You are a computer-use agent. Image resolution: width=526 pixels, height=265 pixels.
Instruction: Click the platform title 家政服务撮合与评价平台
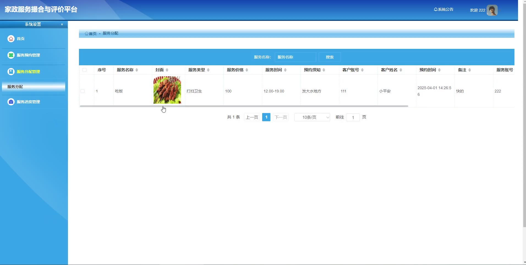[41, 9]
